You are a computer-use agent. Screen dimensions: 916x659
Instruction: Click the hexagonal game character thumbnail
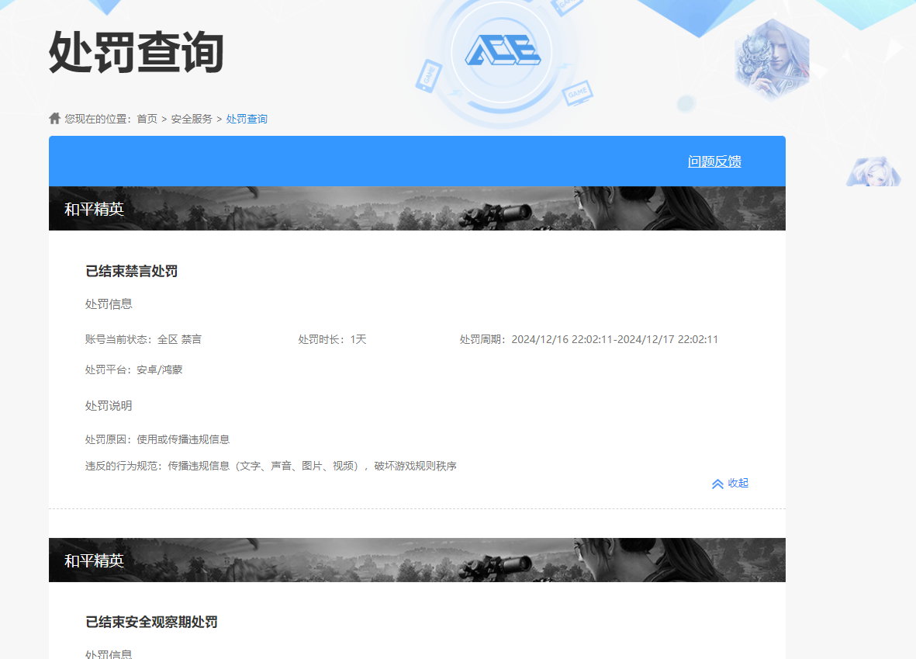773,60
